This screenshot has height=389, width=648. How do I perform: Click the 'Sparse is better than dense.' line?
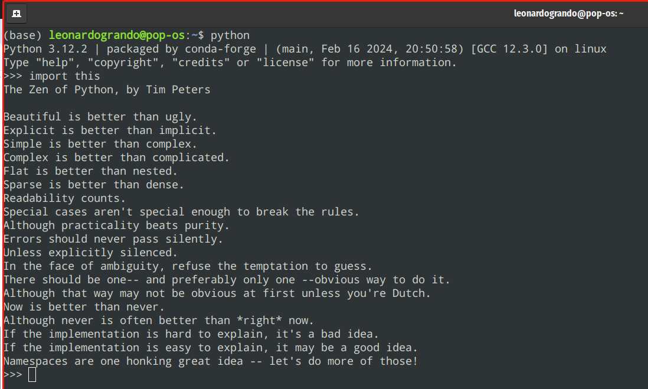point(94,185)
